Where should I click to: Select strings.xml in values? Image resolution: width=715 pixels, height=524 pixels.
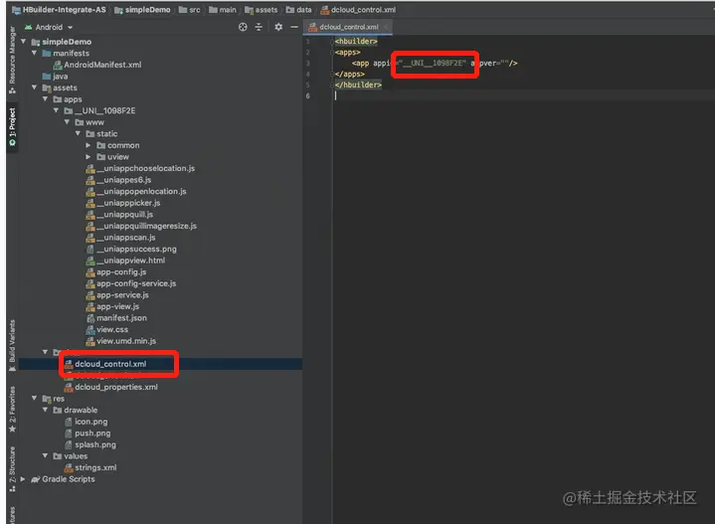[90, 467]
